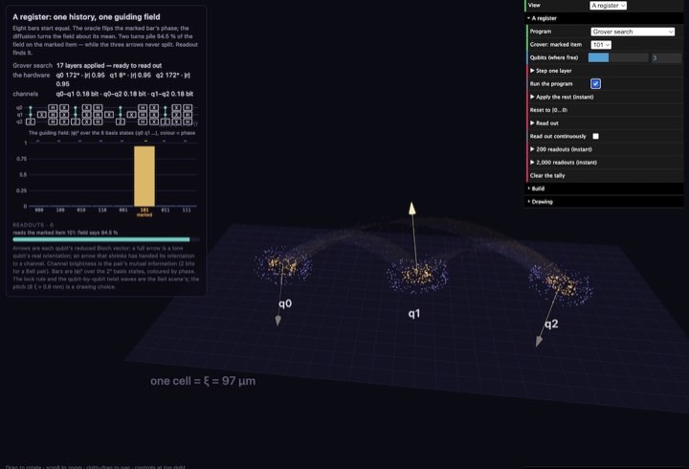Enable the Read out continuously checkbox

click(x=595, y=136)
